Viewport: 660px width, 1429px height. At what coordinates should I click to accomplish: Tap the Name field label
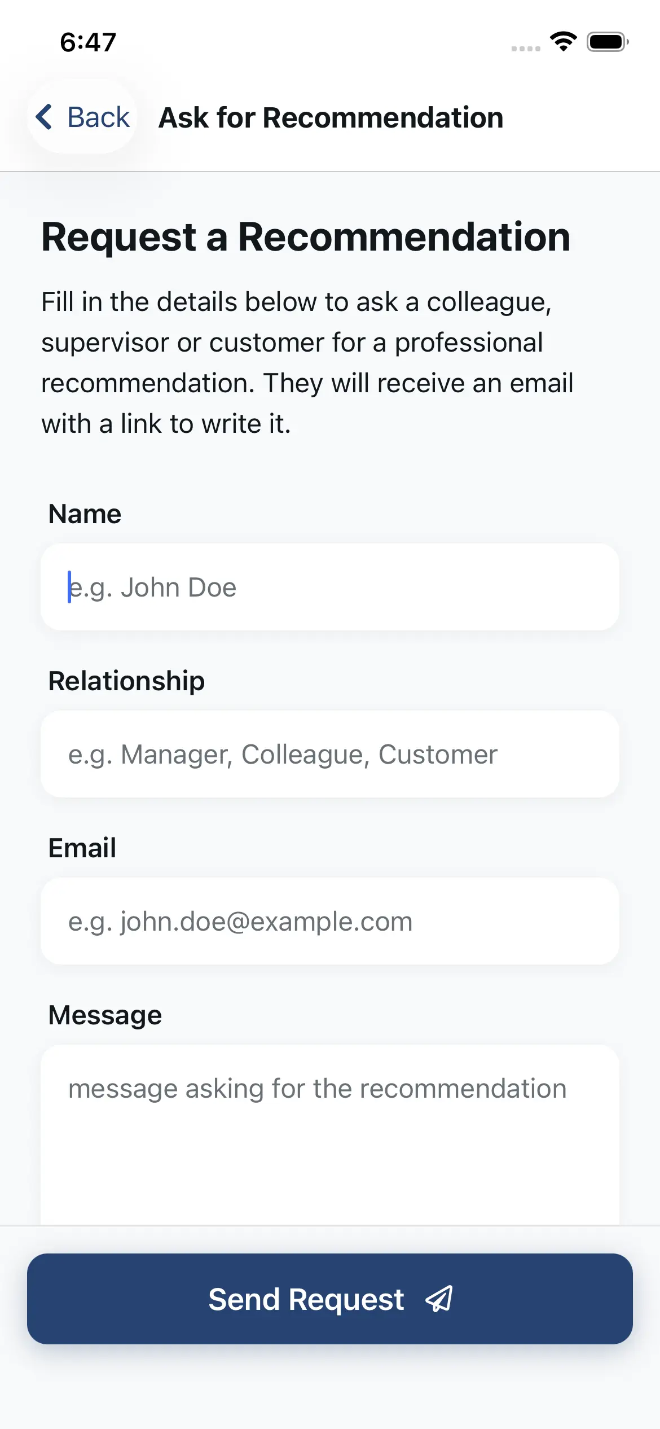[x=85, y=514]
